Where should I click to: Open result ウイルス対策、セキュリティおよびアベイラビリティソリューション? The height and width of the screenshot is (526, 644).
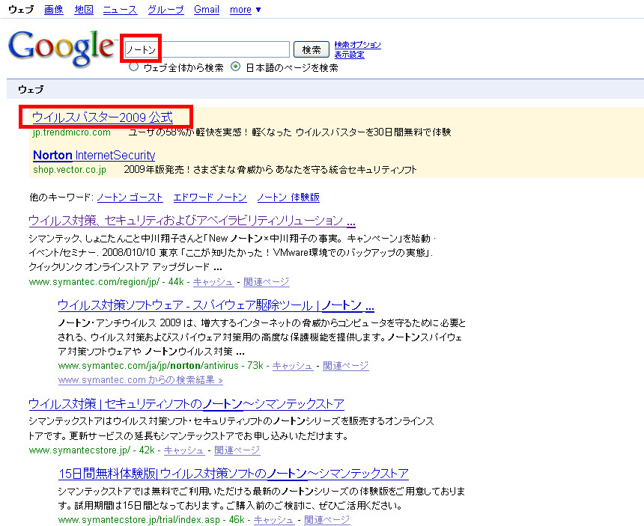(x=192, y=221)
